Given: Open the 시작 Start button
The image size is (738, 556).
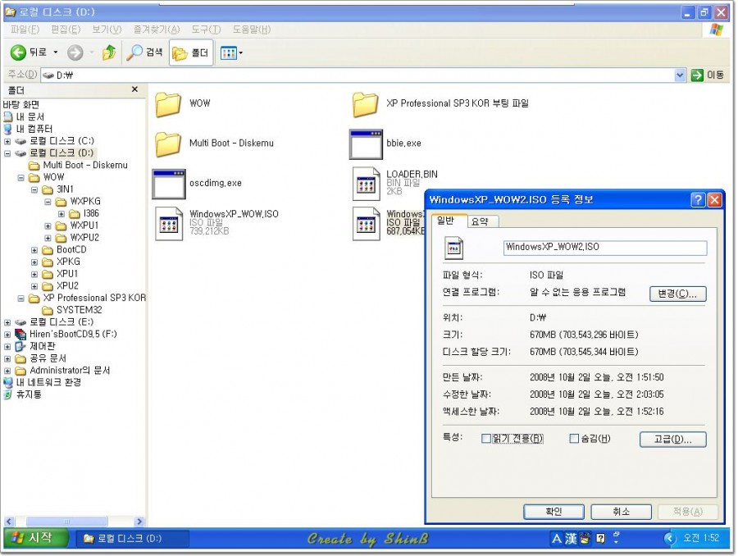Looking at the screenshot, I should pyautogui.click(x=36, y=538).
